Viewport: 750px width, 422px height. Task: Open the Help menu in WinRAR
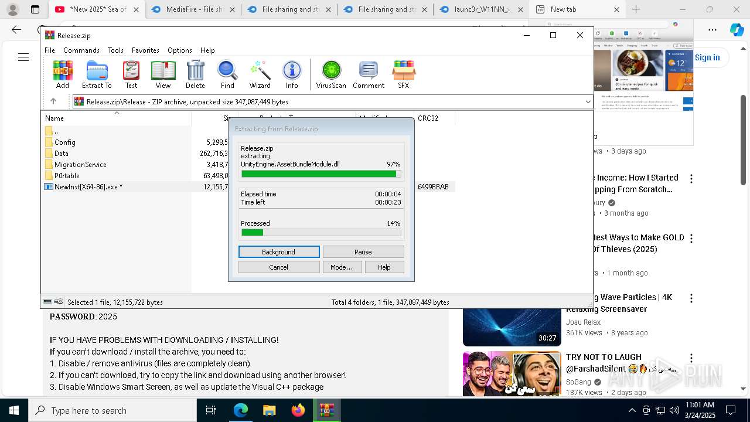pyautogui.click(x=207, y=50)
